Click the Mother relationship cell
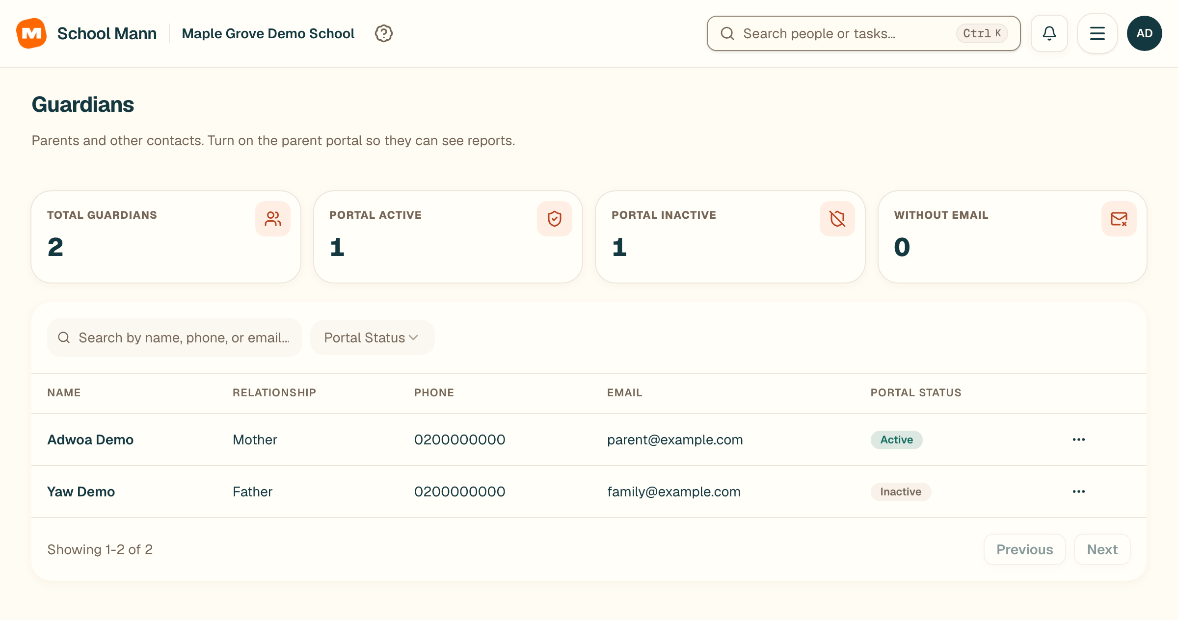 coord(255,439)
